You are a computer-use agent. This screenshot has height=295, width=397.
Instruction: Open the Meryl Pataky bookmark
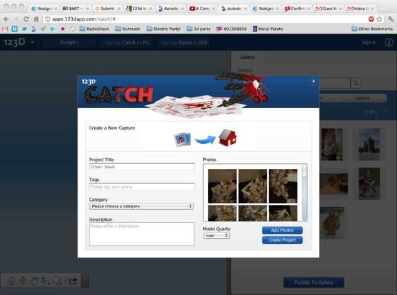point(268,29)
